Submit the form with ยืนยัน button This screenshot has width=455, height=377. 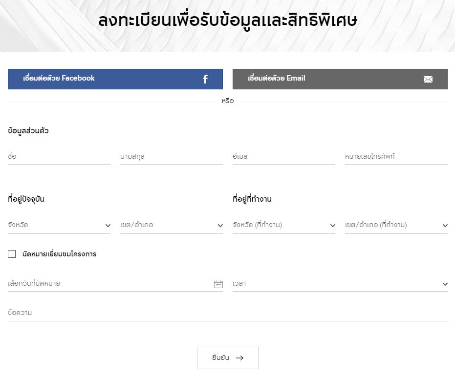tap(228, 358)
